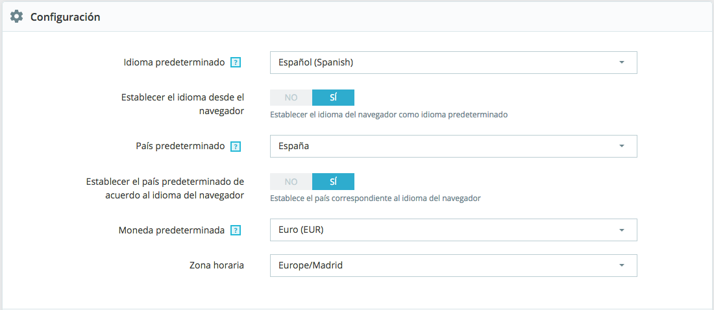Click the Idioma predeterminado label
Viewport: 714px width, 310px height.
(174, 63)
